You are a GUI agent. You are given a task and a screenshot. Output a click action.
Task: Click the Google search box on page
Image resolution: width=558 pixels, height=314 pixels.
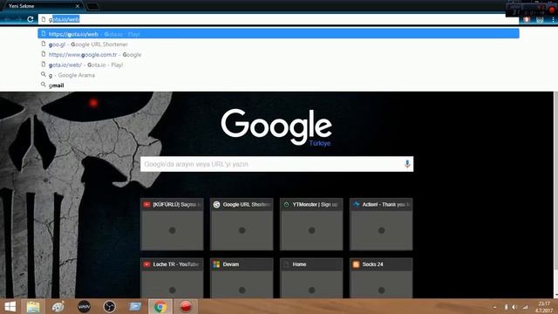[x=276, y=164]
